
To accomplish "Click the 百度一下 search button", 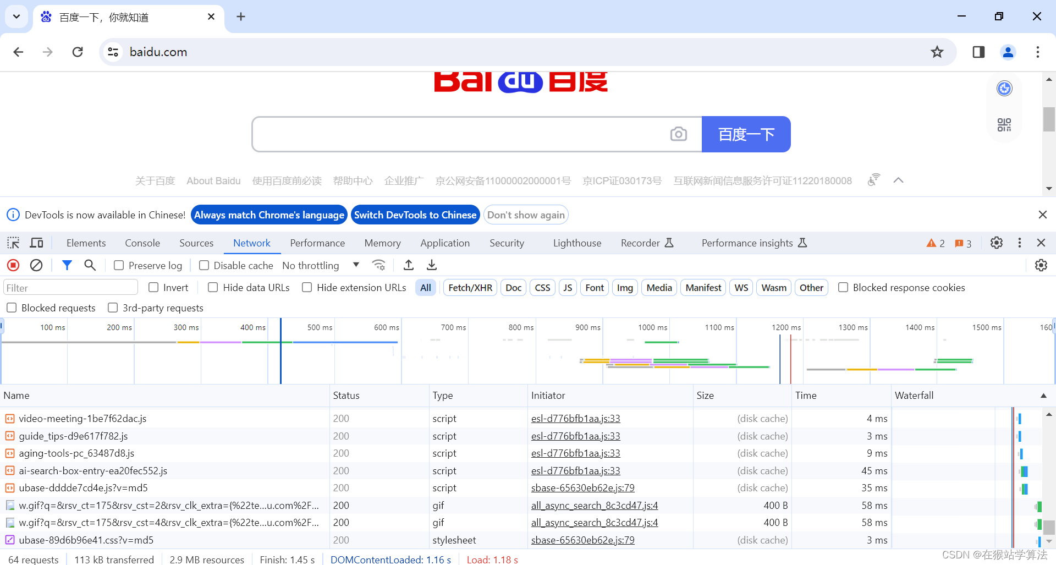I will [746, 134].
